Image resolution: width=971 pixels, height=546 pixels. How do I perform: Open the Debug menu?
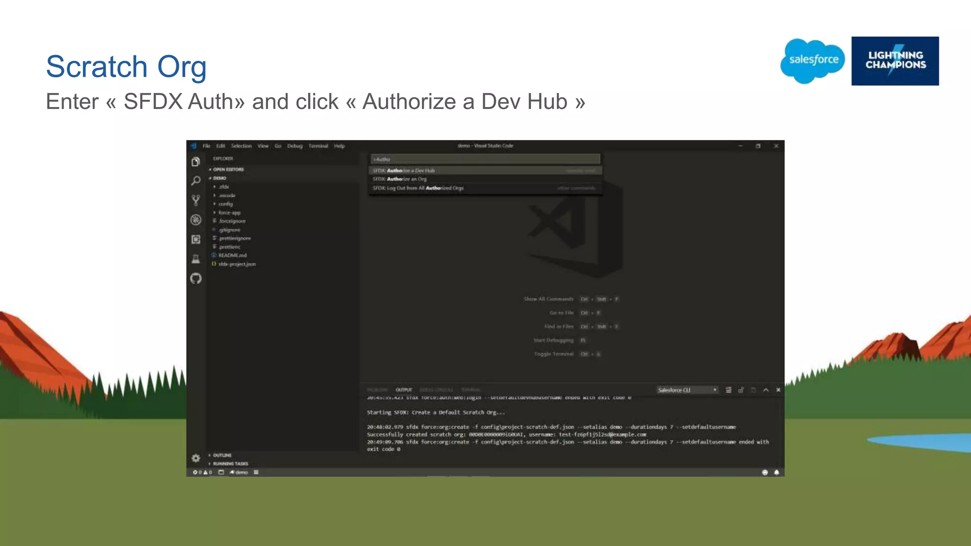coord(295,146)
